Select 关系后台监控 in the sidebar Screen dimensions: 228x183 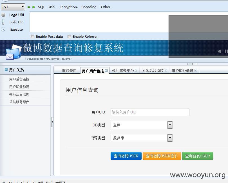pos(19,94)
